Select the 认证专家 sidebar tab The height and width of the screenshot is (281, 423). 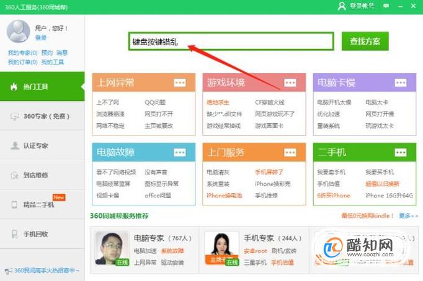(x=42, y=145)
